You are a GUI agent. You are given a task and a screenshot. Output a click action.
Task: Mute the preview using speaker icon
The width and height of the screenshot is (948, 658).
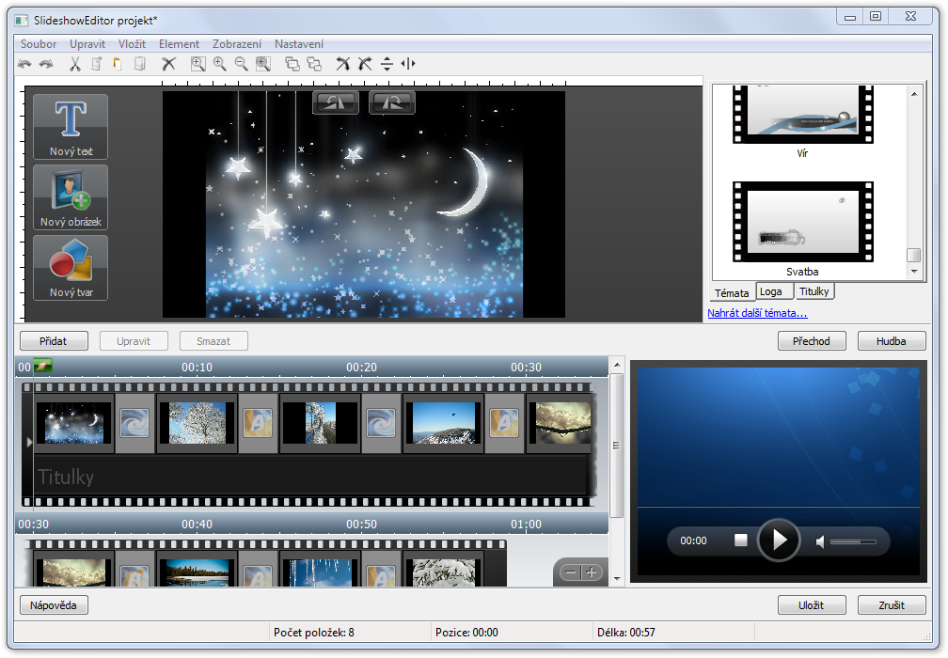point(820,541)
